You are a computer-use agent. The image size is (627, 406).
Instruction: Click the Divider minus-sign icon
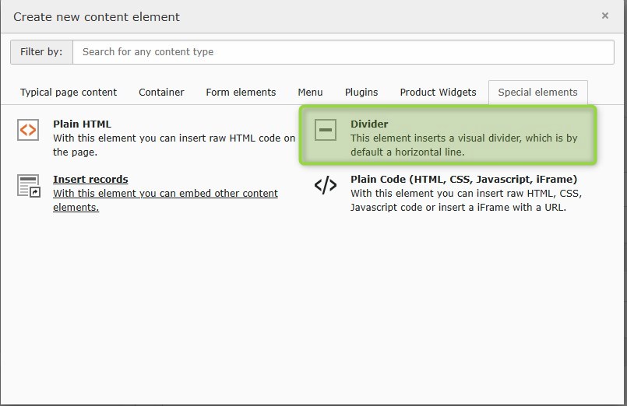(326, 130)
